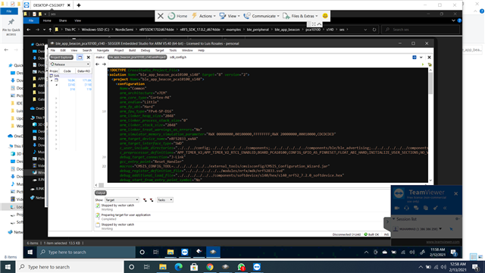Click the TeamViewer panel video camera icon
Viewport: 485px width, 273px height.
[397, 208]
